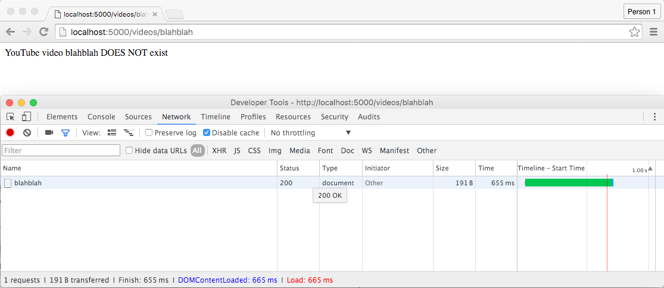Filter requests by CSS
The width and height of the screenshot is (664, 288).
pyautogui.click(x=254, y=150)
